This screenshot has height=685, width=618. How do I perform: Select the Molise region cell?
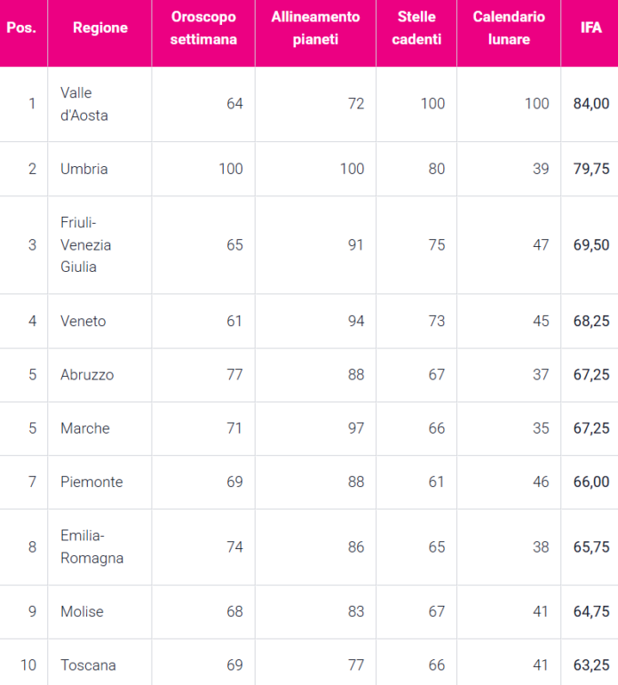point(82,611)
